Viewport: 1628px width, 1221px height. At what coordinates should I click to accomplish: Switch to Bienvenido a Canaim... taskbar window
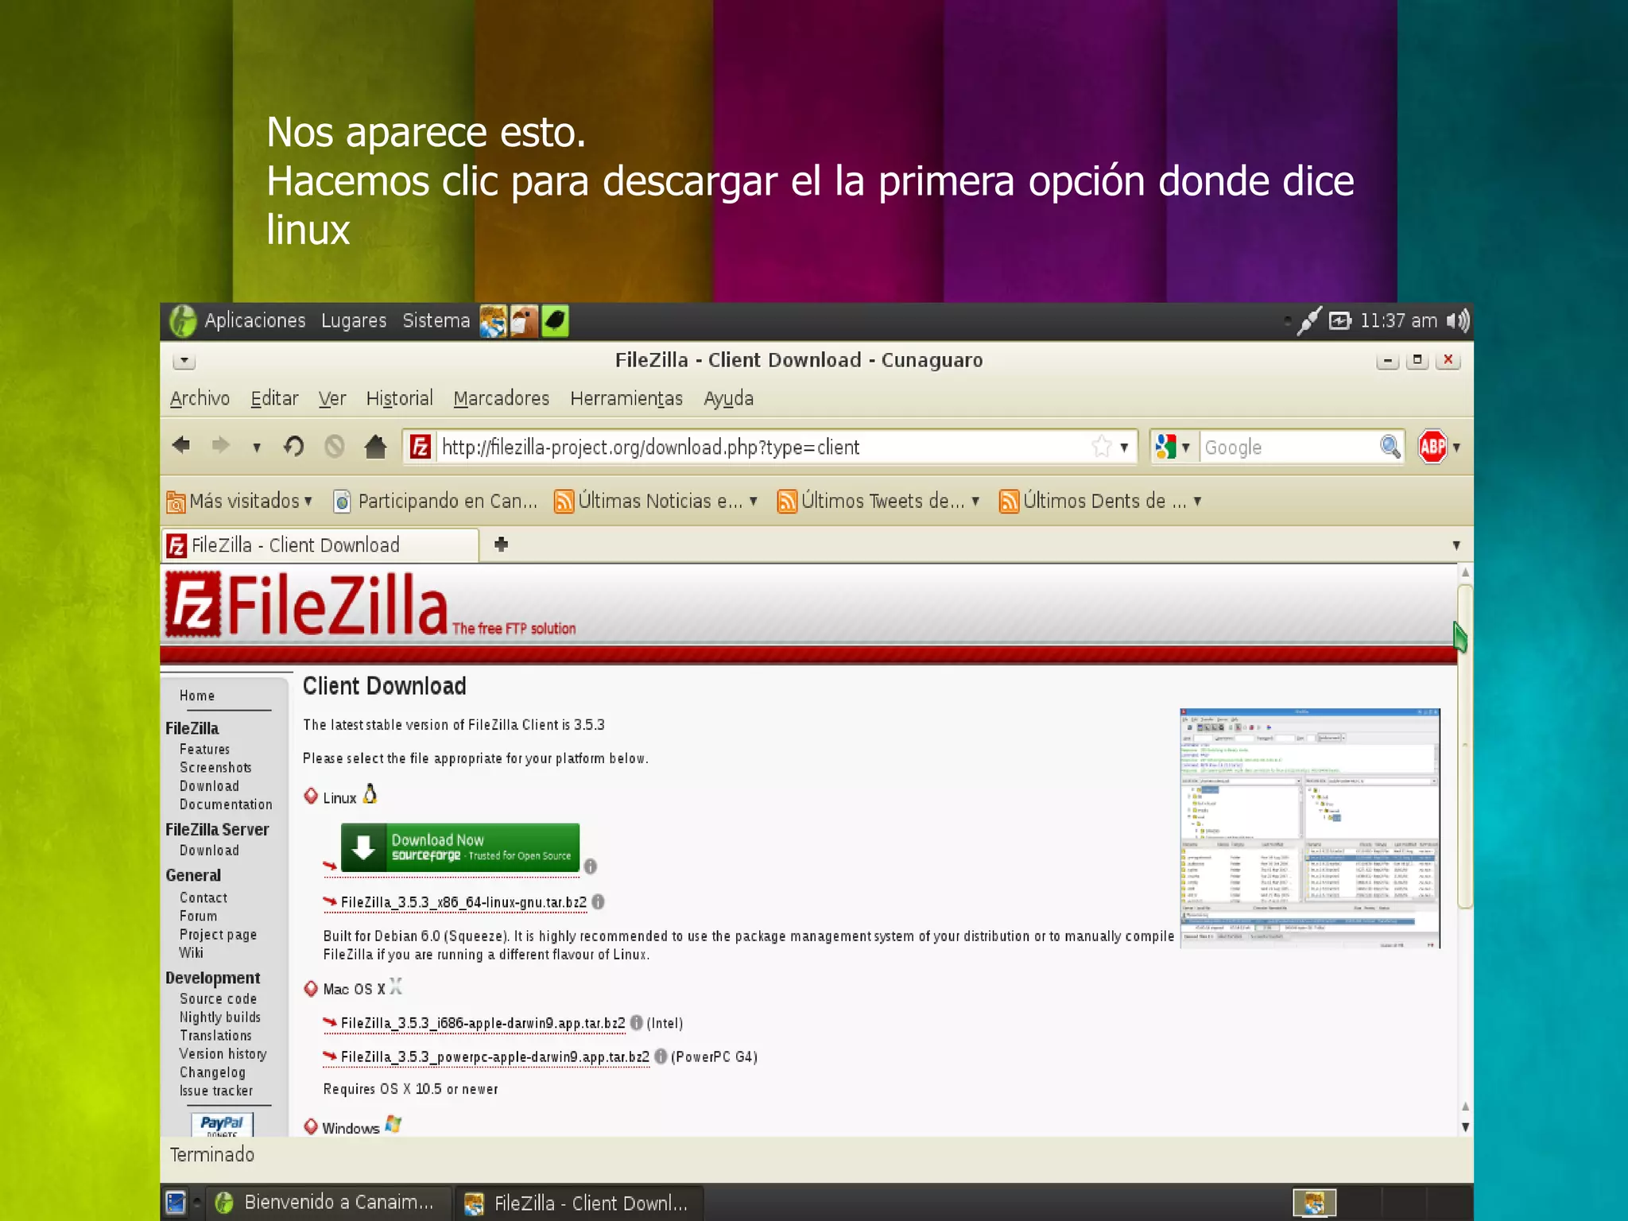coord(328,1202)
